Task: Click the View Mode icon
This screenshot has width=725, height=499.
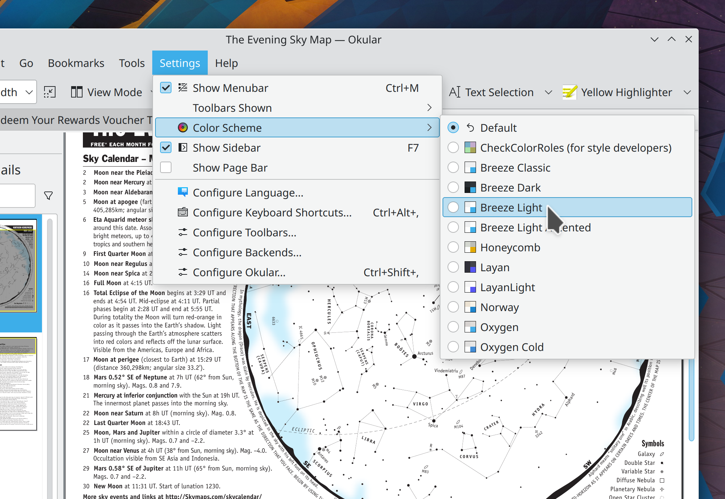Action: 76,92
